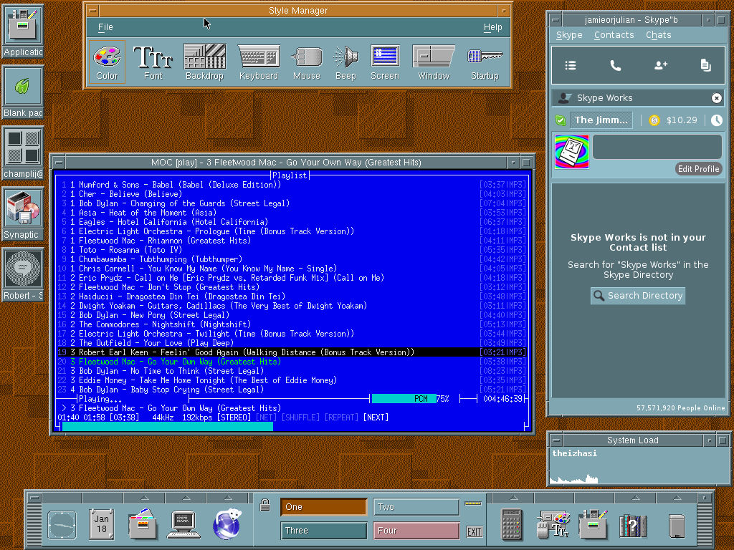Open the Font style settings
734x550 pixels.
153,62
